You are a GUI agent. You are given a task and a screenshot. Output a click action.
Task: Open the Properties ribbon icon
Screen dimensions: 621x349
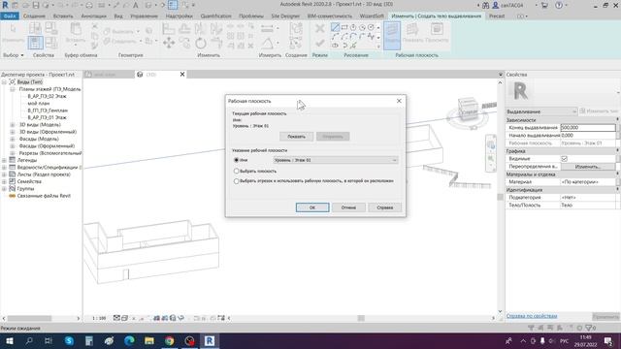(x=35, y=43)
